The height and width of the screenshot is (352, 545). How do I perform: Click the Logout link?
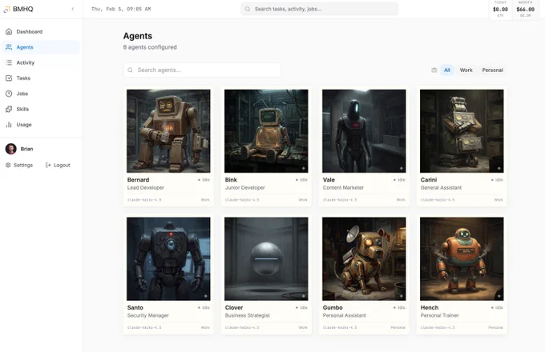click(58, 165)
